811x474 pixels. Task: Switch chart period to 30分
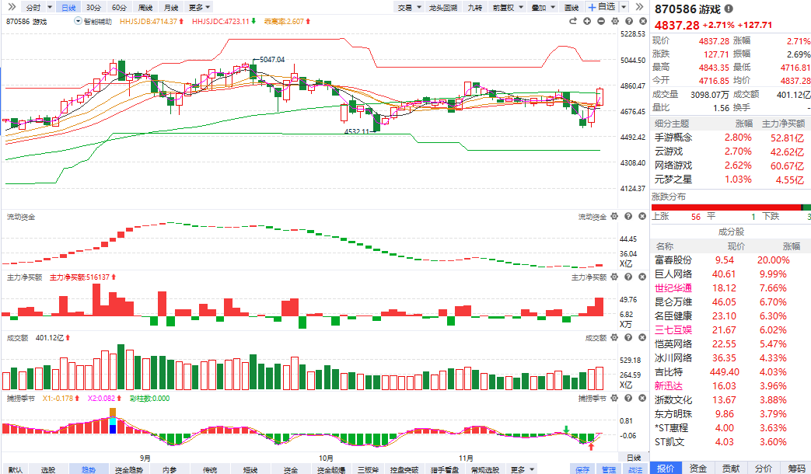(x=93, y=7)
